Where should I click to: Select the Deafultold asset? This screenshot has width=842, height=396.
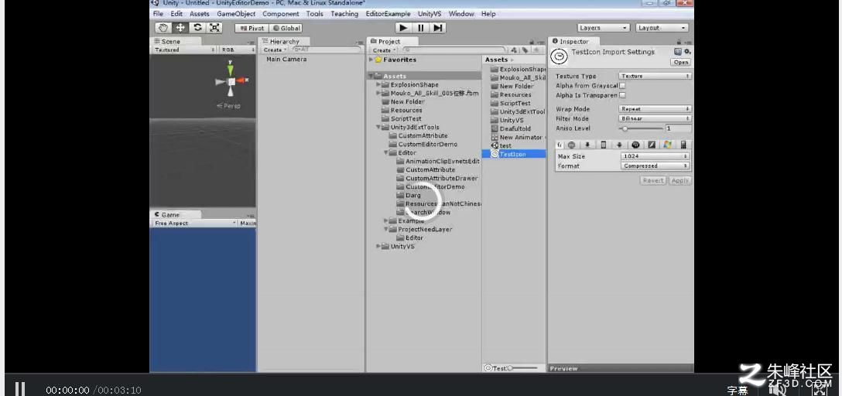pyautogui.click(x=512, y=129)
